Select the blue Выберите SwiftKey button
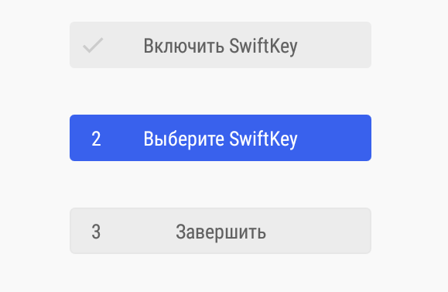This screenshot has width=448, height=292. (x=221, y=138)
